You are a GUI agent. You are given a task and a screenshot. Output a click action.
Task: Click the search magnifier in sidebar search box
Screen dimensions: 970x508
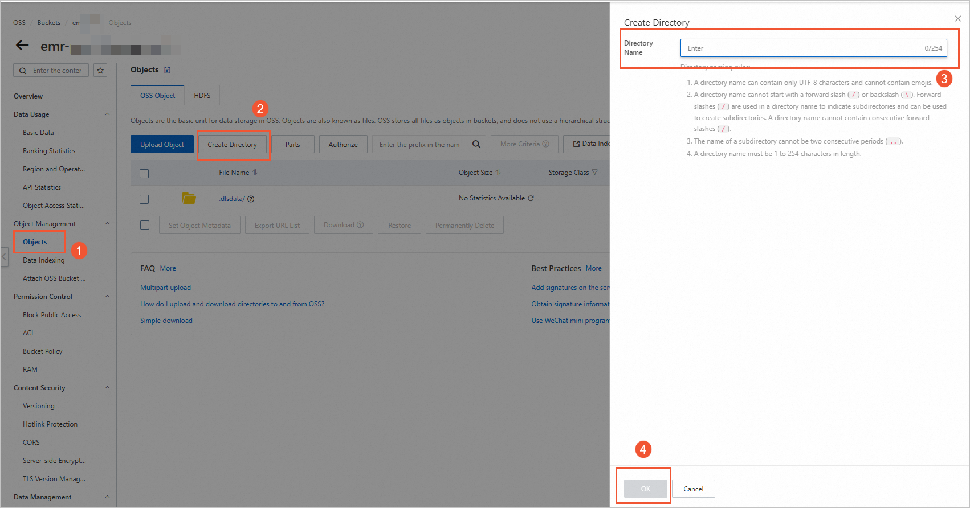[23, 71]
